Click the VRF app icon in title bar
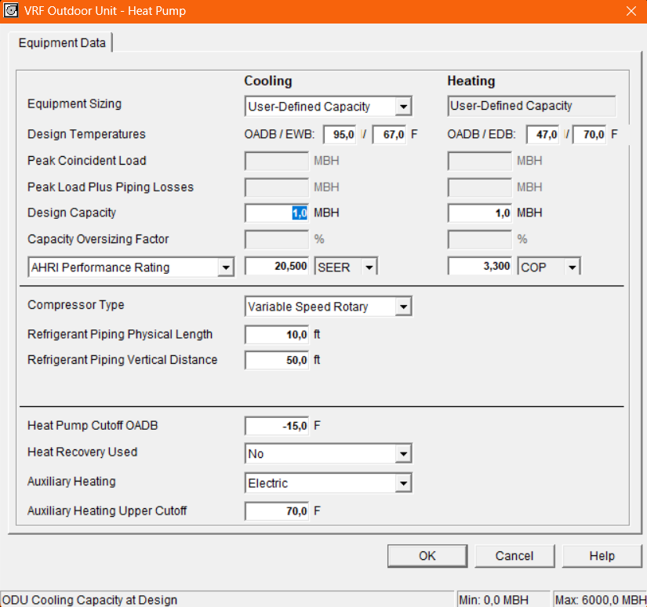The height and width of the screenshot is (607, 647). 12,11
